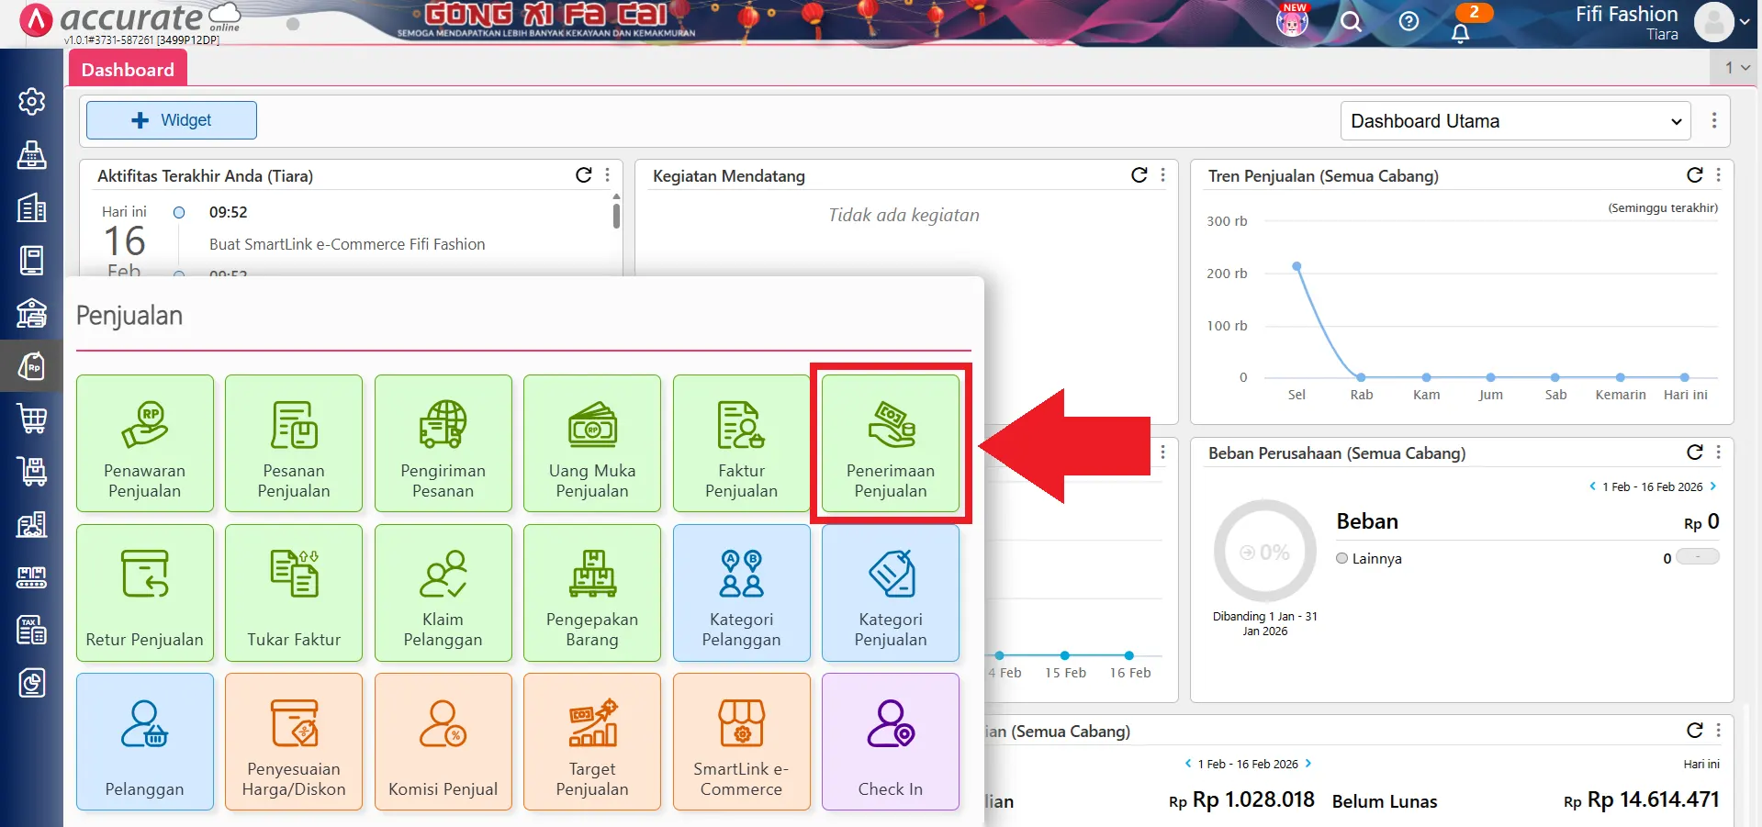Switch to the Dashboard tab
The width and height of the screenshot is (1762, 827).
pos(127,68)
